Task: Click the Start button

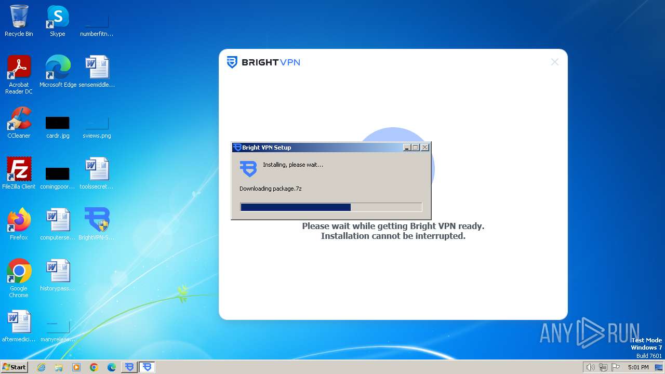Action: pos(15,367)
